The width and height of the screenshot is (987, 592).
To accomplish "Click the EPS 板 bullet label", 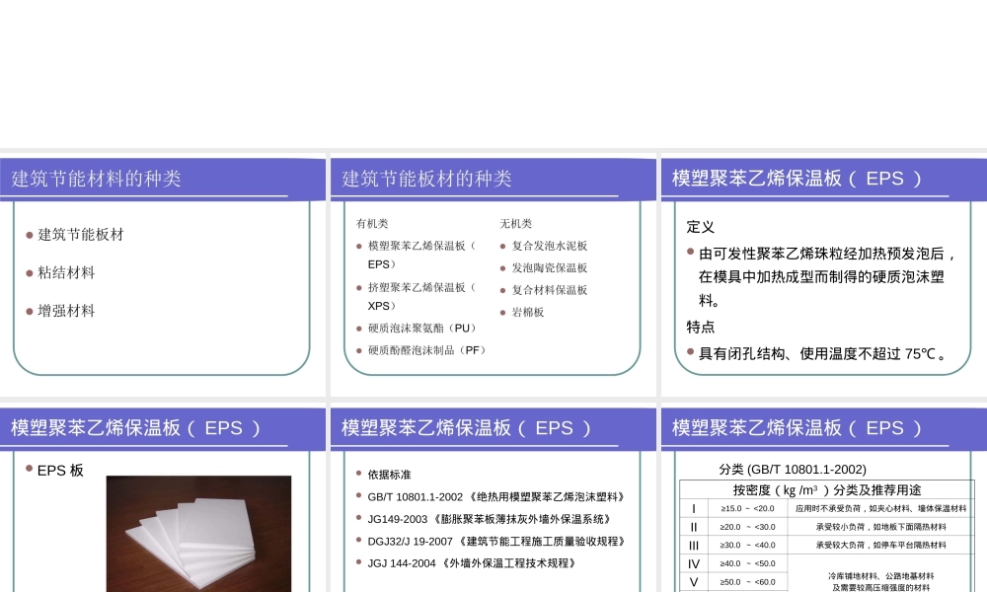I will [x=60, y=470].
